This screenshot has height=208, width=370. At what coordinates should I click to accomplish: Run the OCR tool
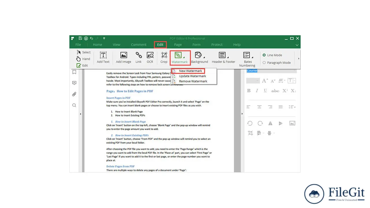150,57
